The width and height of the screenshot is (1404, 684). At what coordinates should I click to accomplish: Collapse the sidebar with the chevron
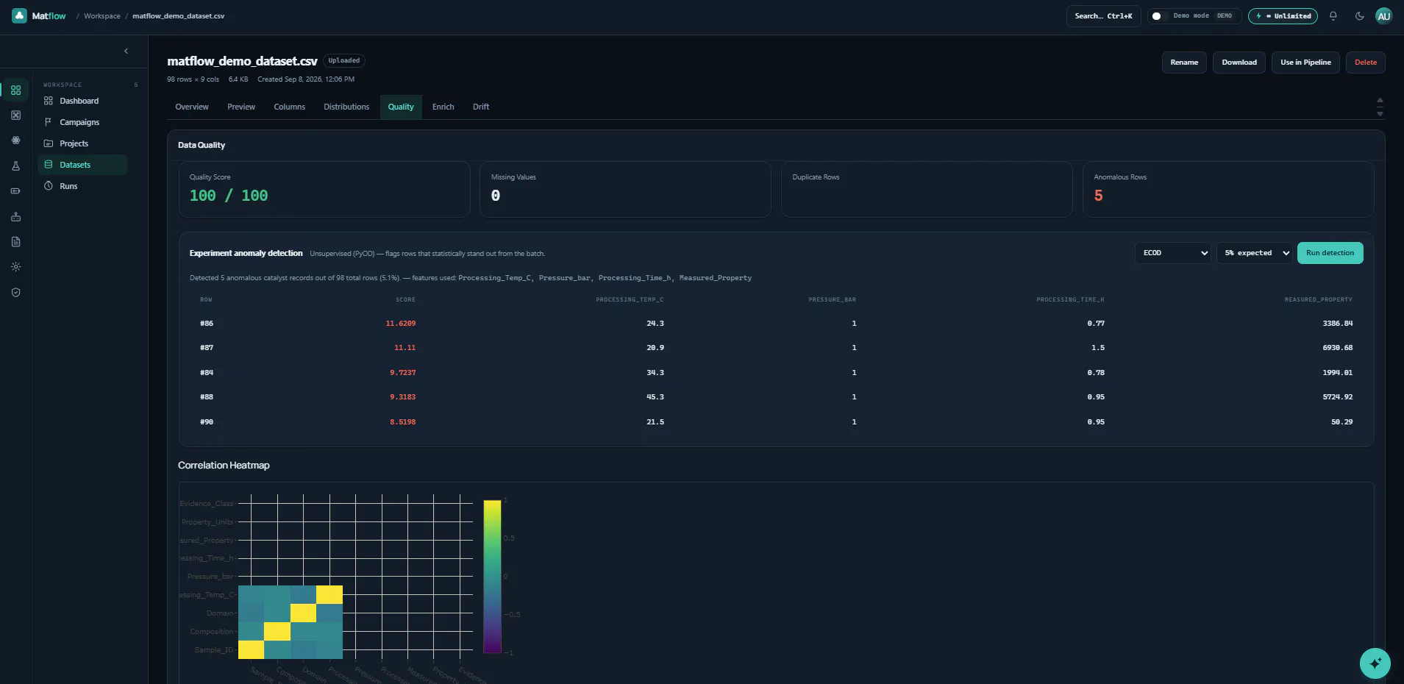point(126,51)
